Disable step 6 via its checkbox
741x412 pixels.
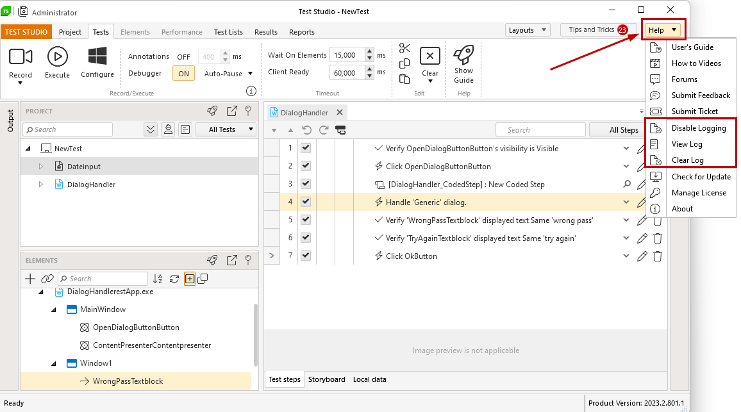[306, 238]
